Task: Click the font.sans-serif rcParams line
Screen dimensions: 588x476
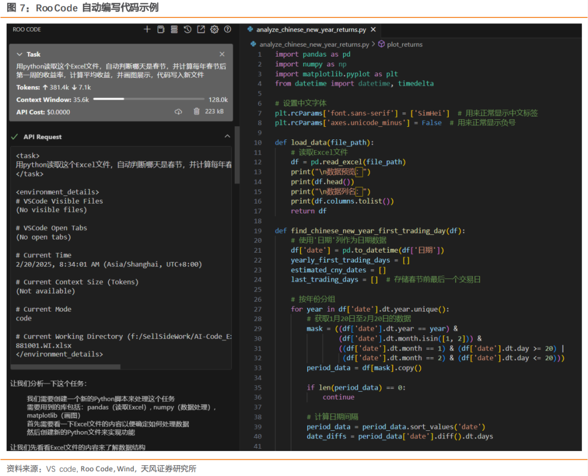Action: point(407,113)
